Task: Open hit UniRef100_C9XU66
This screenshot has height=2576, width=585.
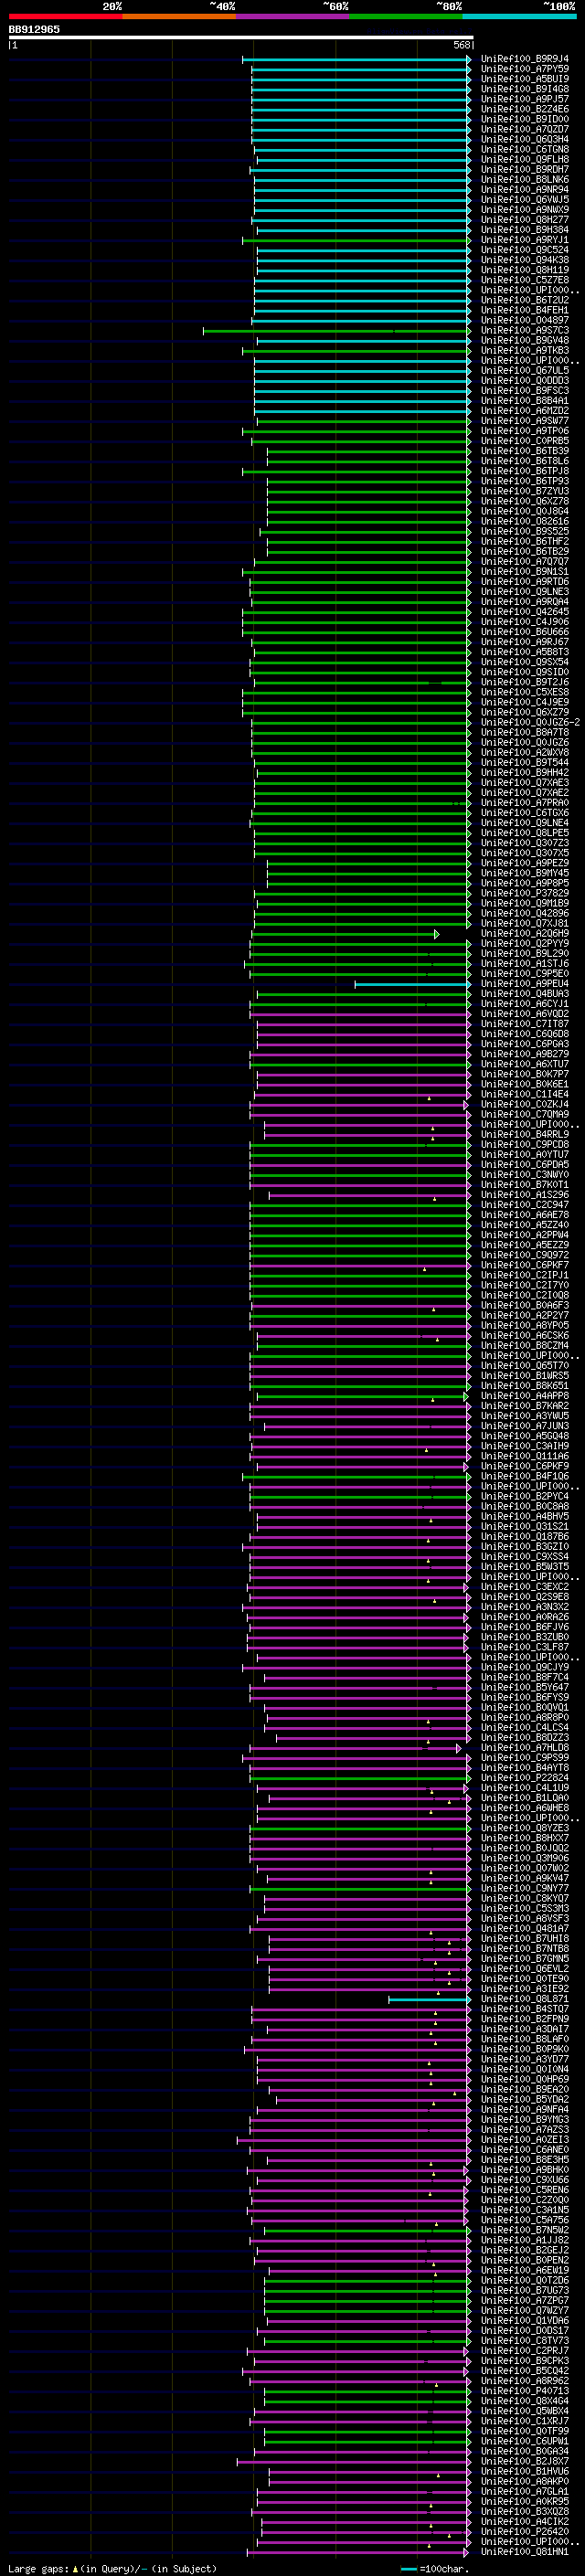Action: [524, 2179]
